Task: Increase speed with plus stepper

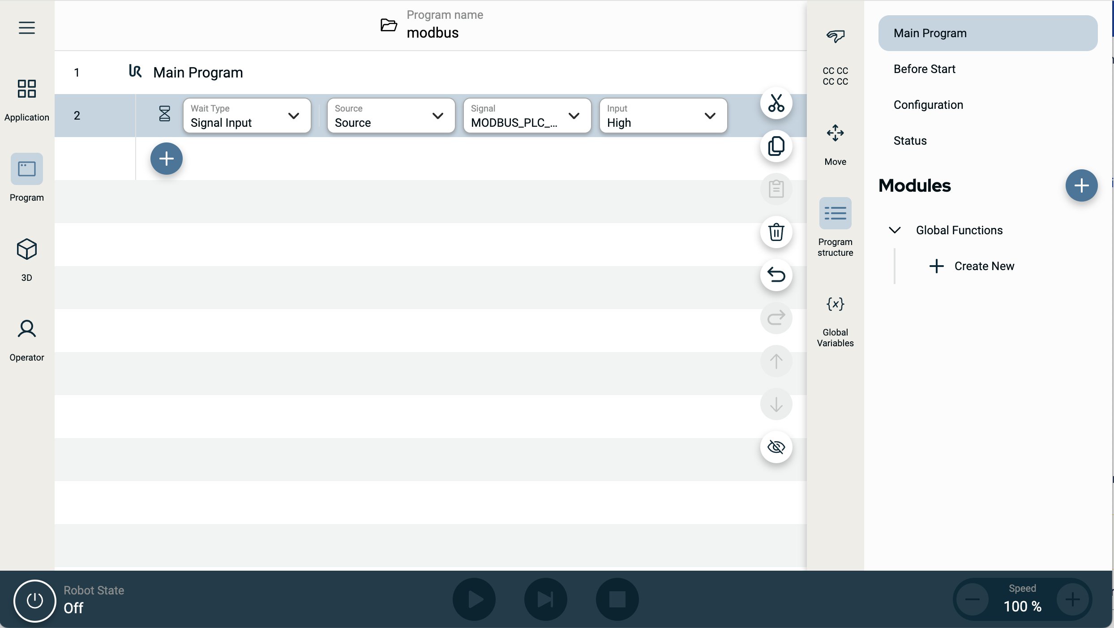Action: click(1072, 599)
